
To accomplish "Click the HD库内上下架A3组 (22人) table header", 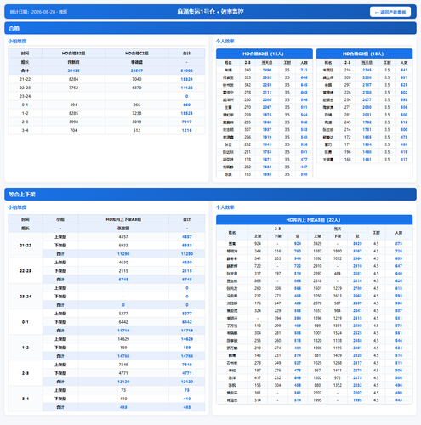I will (x=314, y=220).
